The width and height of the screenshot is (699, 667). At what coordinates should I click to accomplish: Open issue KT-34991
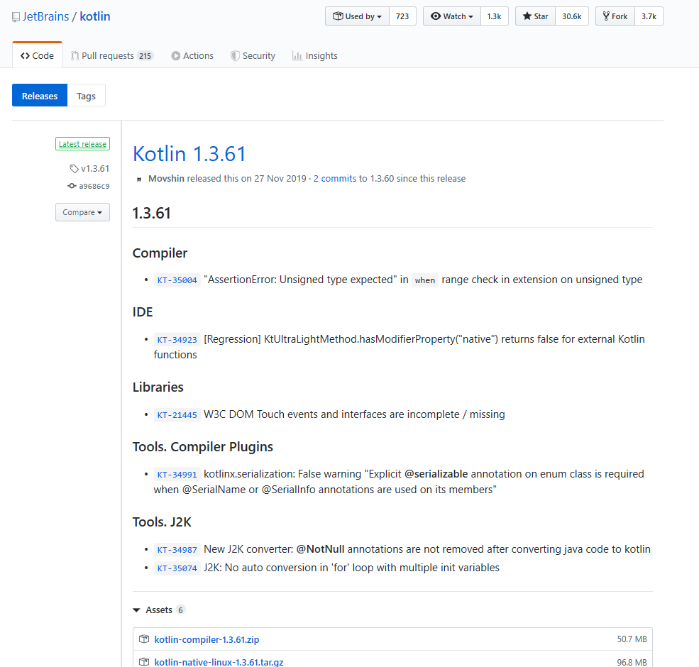point(177,475)
